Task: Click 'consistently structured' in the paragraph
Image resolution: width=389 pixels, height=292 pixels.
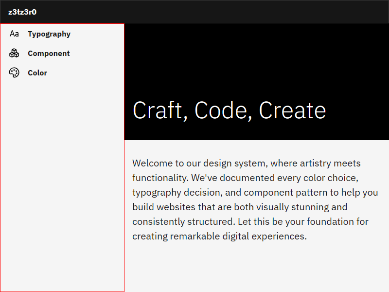Action: click(183, 222)
